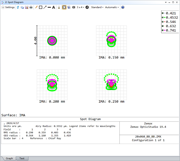Viewport: 180px width, 161px height.
Task: Click the spot plot labeled IMA: 0.250 mm
Action: (112, 85)
